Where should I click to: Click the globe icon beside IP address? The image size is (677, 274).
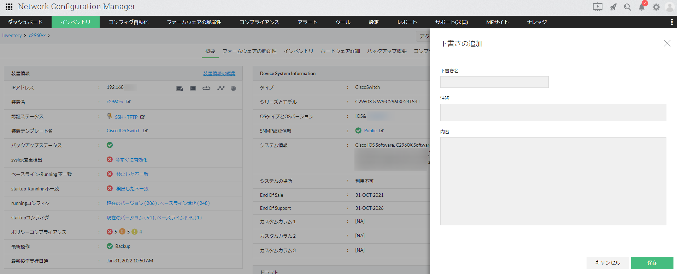point(233,88)
